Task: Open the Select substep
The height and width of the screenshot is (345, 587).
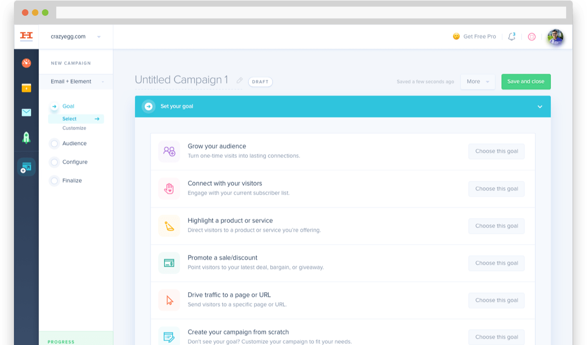Action: 69,119
